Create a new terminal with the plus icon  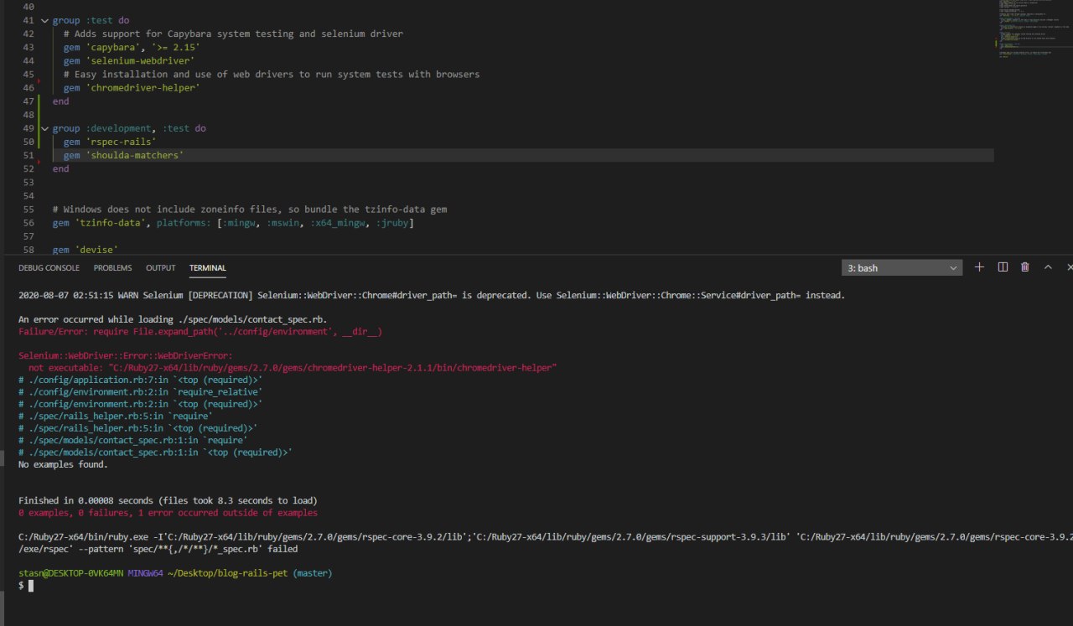[x=979, y=267]
